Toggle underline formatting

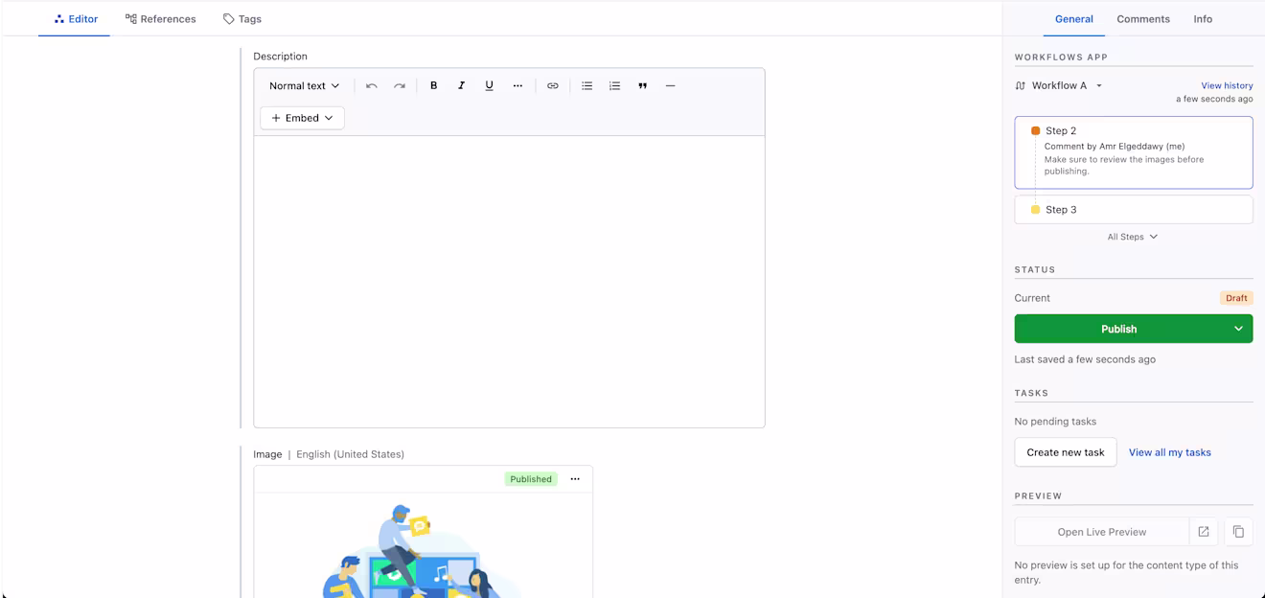489,85
